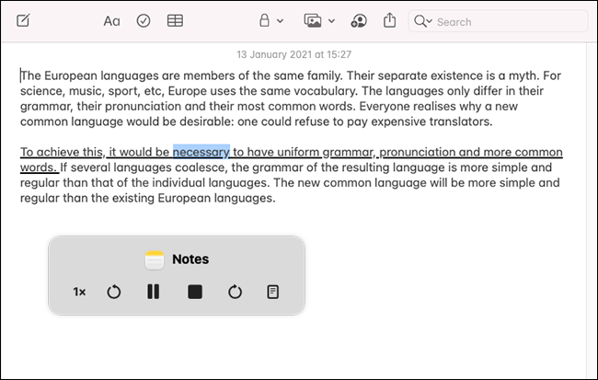The height and width of the screenshot is (380, 598).
Task: Open the share button in the toolbar
Action: [x=390, y=21]
